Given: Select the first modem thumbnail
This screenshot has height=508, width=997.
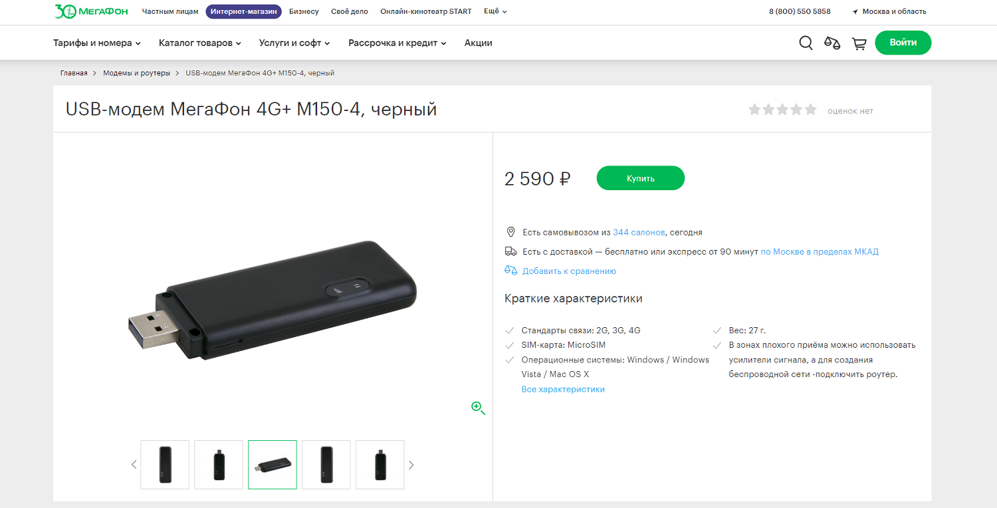Looking at the screenshot, I should click(165, 465).
